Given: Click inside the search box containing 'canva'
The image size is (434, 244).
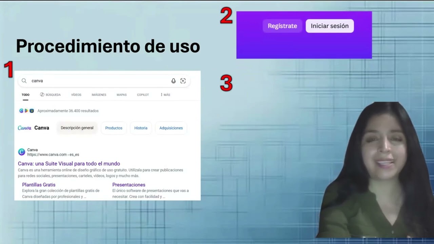Looking at the screenshot, I should coord(104,81).
